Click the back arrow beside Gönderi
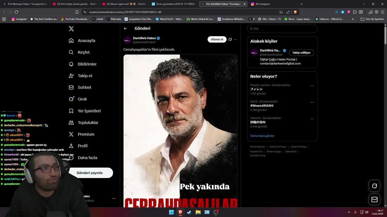The width and height of the screenshot is (387, 217). (125, 28)
